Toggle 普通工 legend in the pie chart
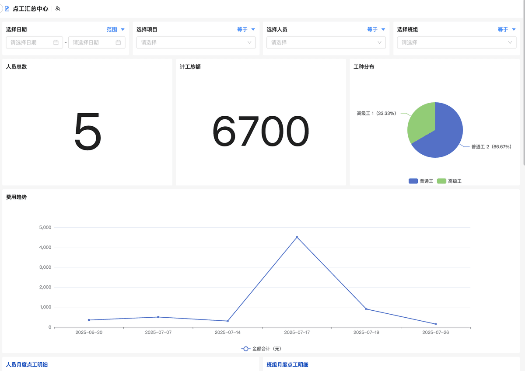Image resolution: width=525 pixels, height=371 pixels. [421, 181]
